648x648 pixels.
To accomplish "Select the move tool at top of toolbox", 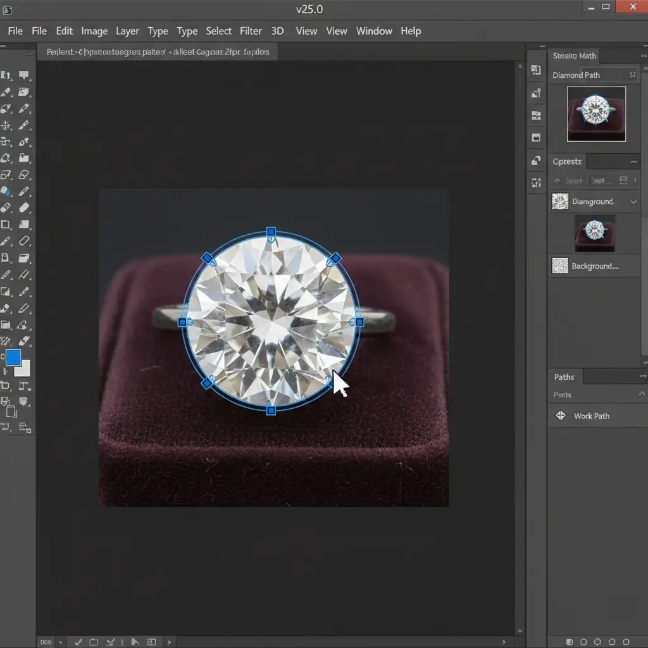I will click(7, 76).
